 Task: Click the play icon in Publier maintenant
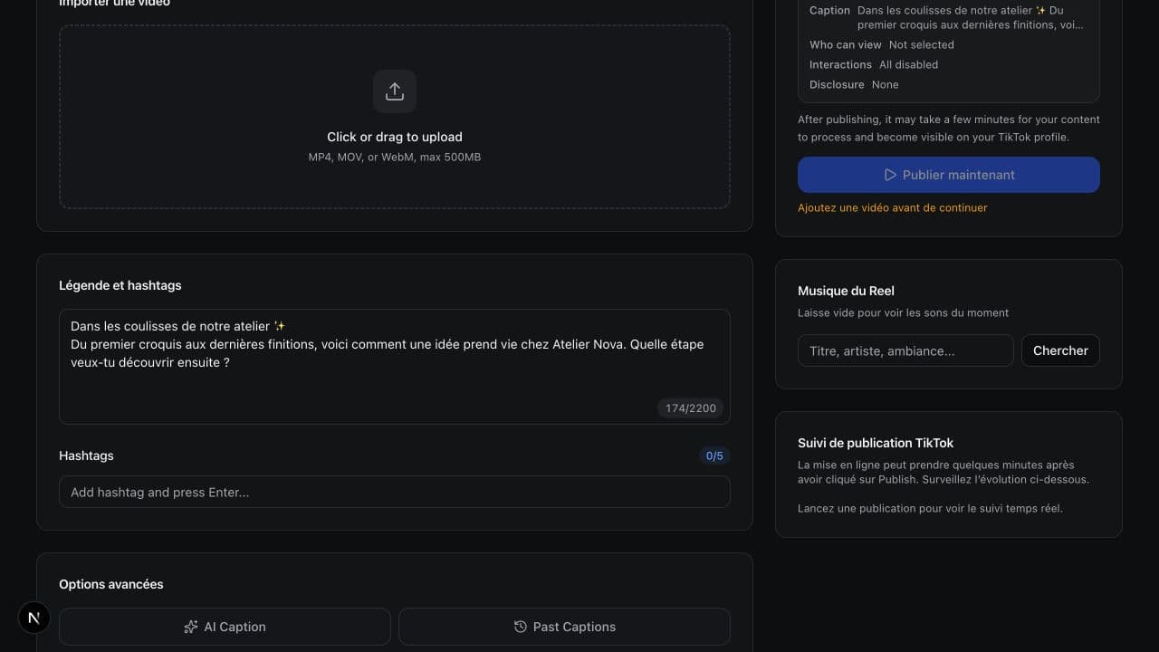(x=890, y=175)
